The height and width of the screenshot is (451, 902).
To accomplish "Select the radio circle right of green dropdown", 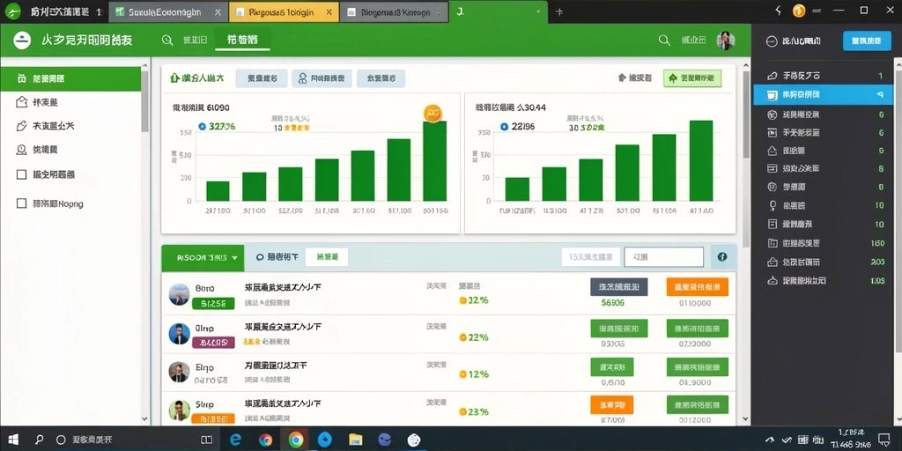I will 260,258.
